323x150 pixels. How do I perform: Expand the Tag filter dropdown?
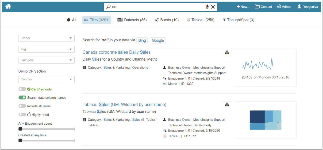point(46,49)
